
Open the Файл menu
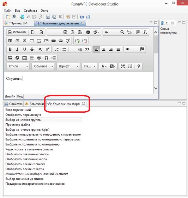tap(8, 11)
